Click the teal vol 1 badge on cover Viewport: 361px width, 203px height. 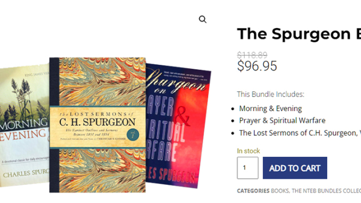[133, 135]
